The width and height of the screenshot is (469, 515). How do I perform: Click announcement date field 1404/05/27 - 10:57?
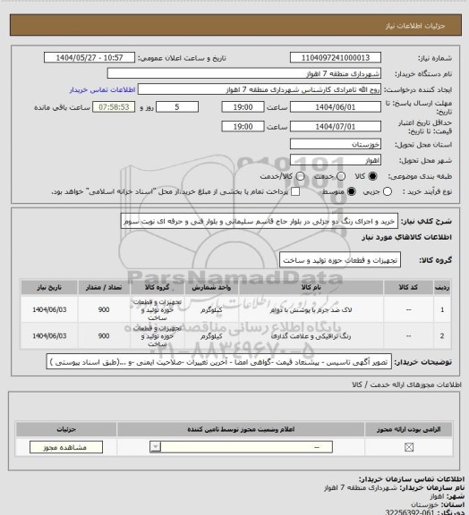[x=90, y=57]
